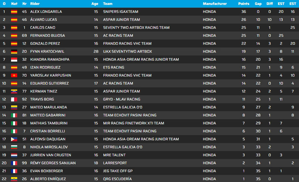
Task: Click the red flag beside Yaroslav Karpushin
Action: pos(14,75)
